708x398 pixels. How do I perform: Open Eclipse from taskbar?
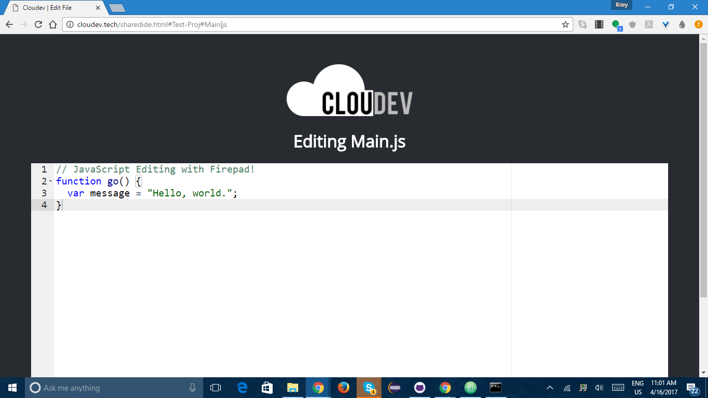click(x=394, y=388)
